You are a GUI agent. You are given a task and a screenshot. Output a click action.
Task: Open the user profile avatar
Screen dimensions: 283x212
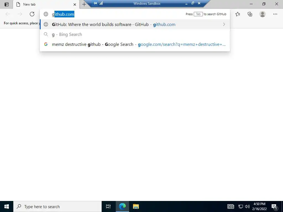tap(263, 14)
